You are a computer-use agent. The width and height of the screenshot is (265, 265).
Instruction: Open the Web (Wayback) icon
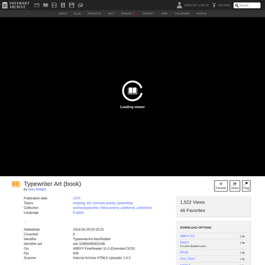click(x=37, y=5)
